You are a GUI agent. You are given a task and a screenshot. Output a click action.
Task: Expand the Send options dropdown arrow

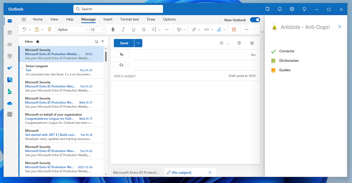(x=138, y=43)
